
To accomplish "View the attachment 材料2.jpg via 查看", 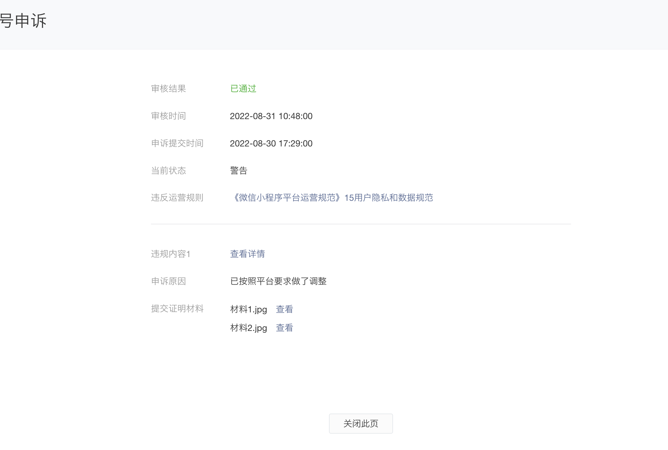I will [x=284, y=328].
